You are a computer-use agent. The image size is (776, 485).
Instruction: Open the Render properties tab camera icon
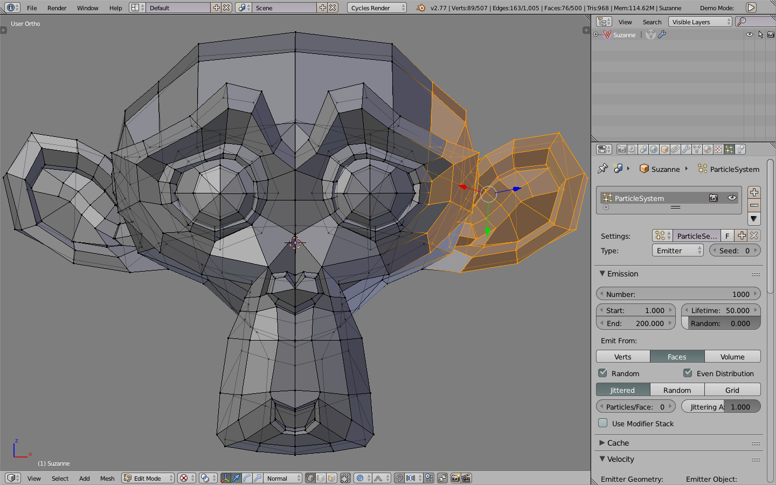621,149
